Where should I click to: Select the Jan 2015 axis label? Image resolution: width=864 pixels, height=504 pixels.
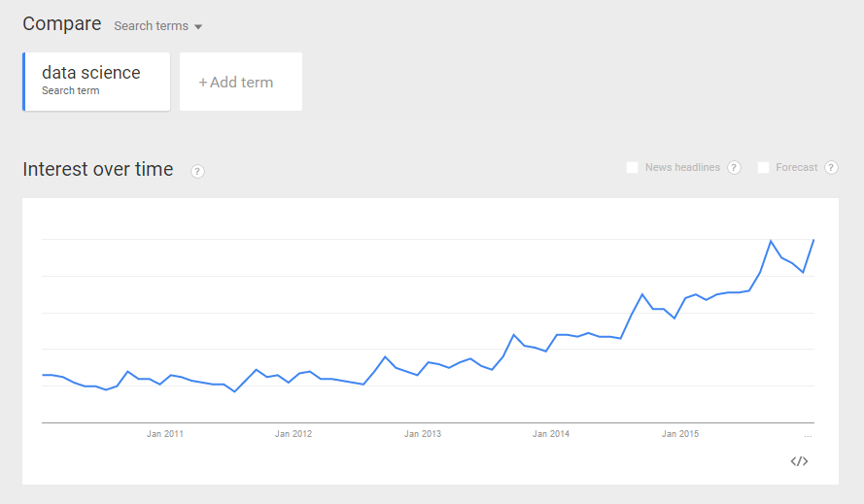pos(680,434)
